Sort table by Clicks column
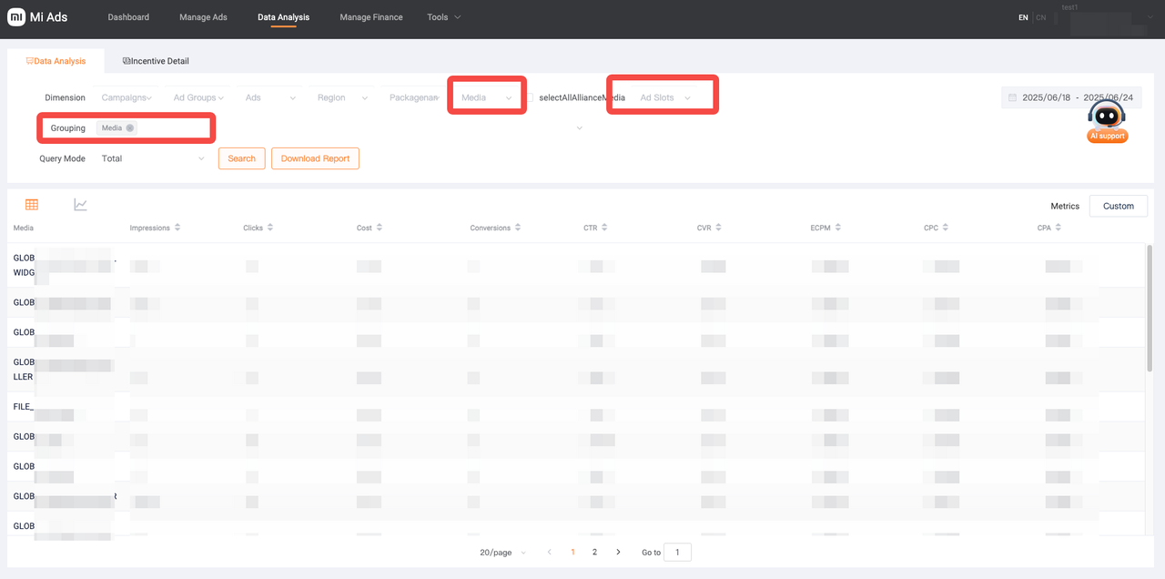 pos(270,228)
